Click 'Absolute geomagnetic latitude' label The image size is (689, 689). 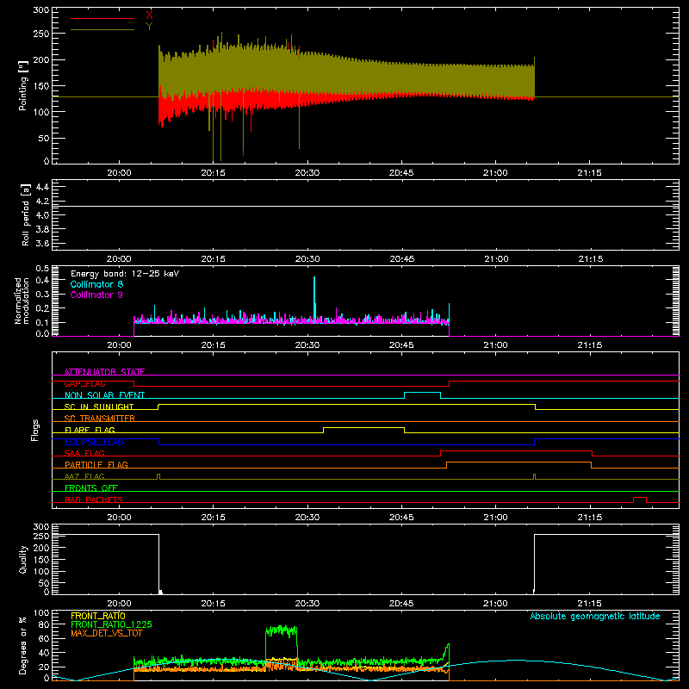pos(595,616)
